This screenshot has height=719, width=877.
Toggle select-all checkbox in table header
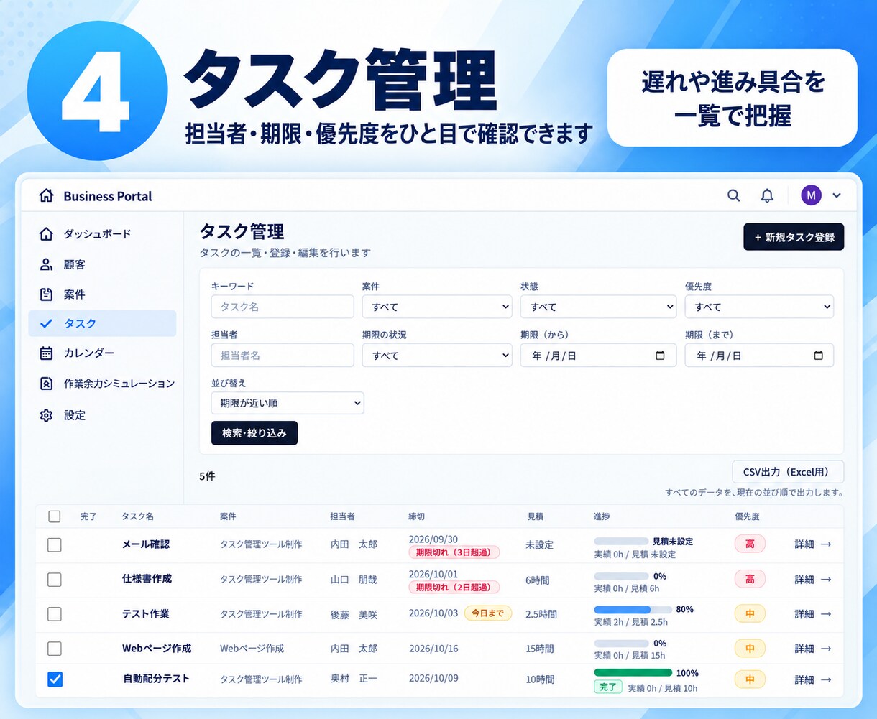(x=55, y=516)
